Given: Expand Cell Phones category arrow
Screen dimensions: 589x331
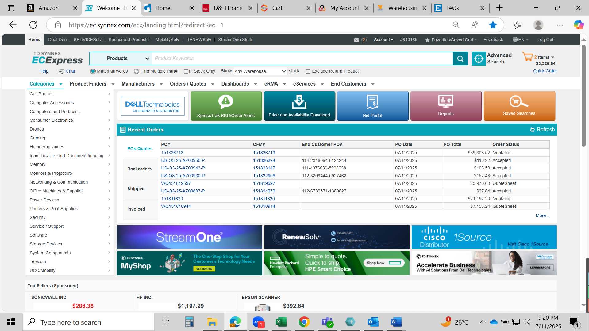Looking at the screenshot, I should click(109, 94).
